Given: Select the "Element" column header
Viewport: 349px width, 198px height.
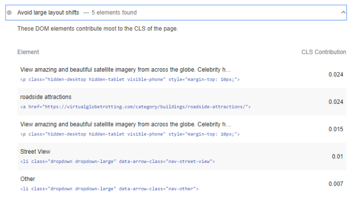Looking at the screenshot, I should click(28, 52).
